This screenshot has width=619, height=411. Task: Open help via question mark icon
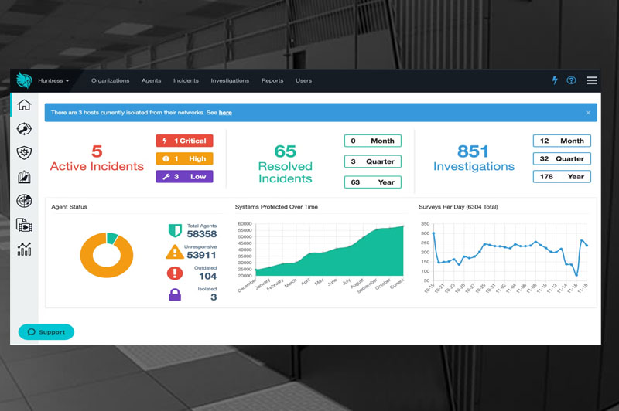click(x=572, y=80)
